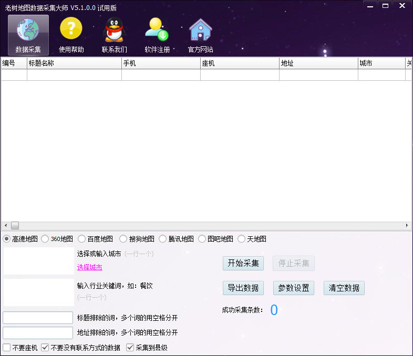Sort by 标题名称 column header
The width and height of the screenshot is (413, 356).
pos(74,63)
